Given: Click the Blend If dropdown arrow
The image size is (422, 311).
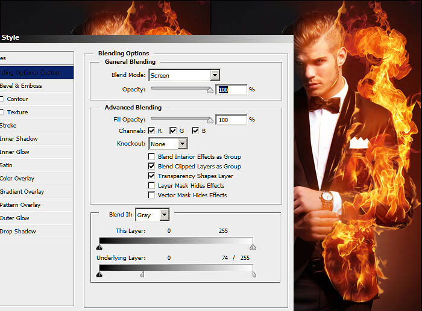Looking at the screenshot, I should 164,215.
